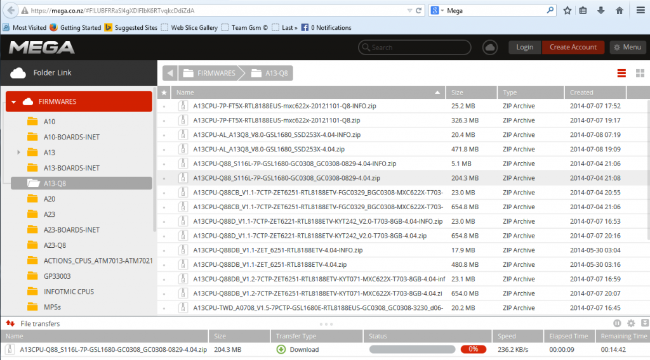
Task: Open file transfers settings gear
Action: 630,323
